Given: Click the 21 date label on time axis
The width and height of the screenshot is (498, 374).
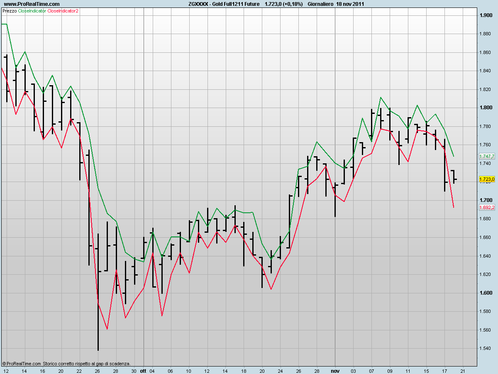Looking at the screenshot, I should coord(462,370).
